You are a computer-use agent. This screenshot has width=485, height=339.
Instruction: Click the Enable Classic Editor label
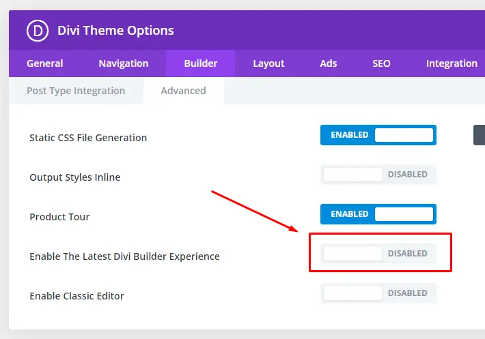pyautogui.click(x=77, y=296)
